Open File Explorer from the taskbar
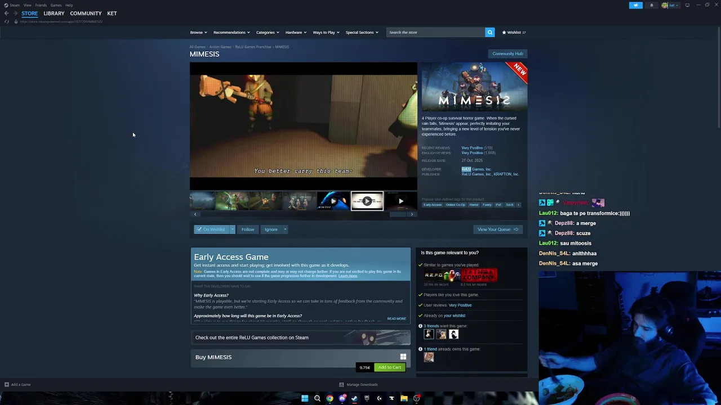Screen dimensions: 721x405 click(404, 398)
